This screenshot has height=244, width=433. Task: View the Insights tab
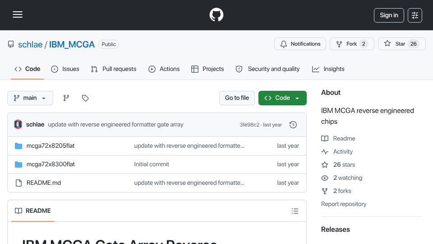(328, 69)
